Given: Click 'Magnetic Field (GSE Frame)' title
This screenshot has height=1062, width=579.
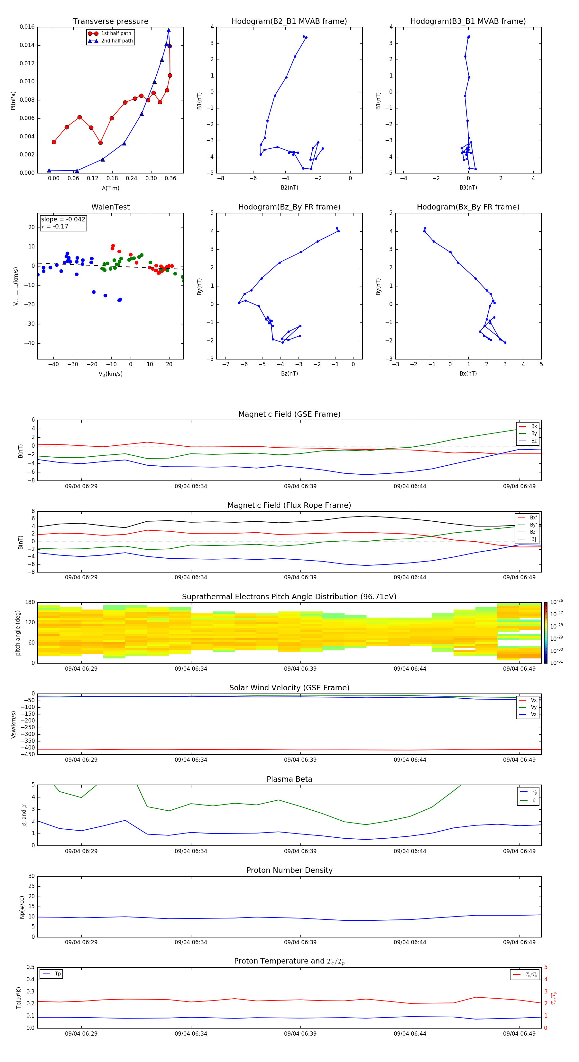Looking at the screenshot, I should point(289,414).
